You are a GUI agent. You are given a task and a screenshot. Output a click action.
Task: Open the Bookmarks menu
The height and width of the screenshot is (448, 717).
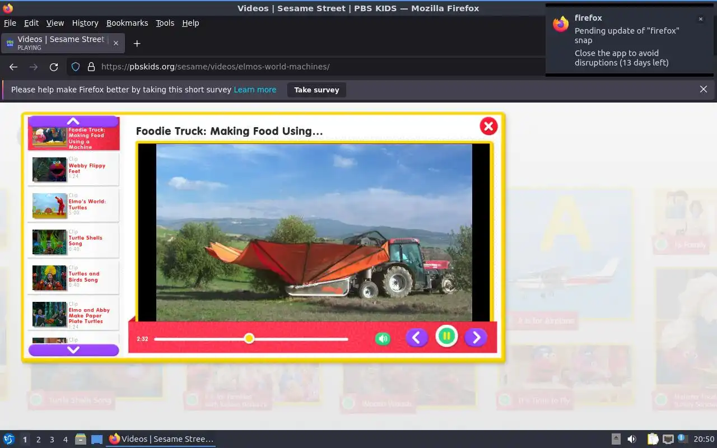pyautogui.click(x=127, y=23)
